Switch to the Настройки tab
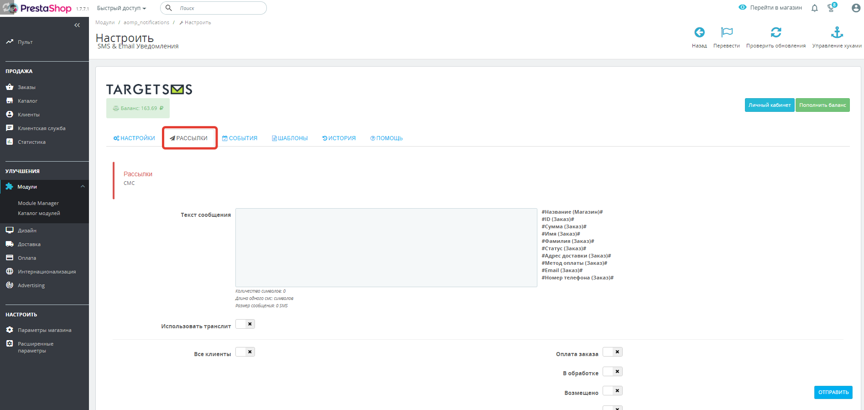The height and width of the screenshot is (410, 864). (134, 138)
